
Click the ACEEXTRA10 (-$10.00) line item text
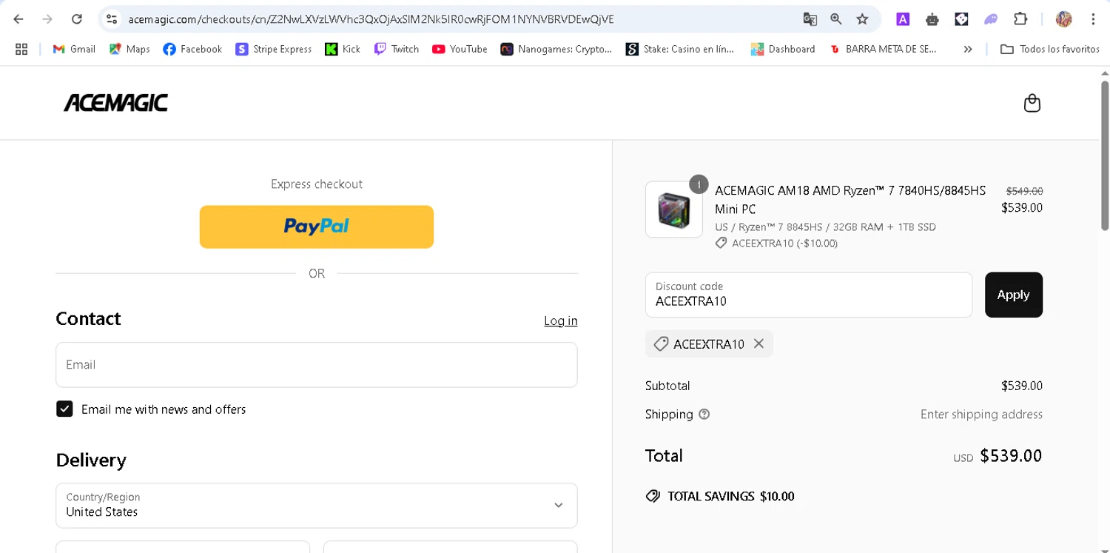click(784, 243)
